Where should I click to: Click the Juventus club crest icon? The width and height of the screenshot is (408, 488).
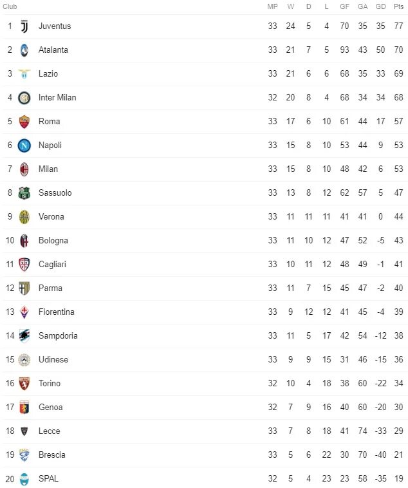[24, 26]
